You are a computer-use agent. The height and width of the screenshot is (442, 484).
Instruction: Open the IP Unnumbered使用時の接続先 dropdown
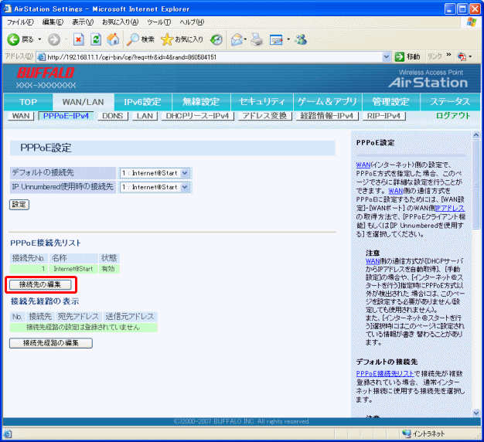pos(155,187)
